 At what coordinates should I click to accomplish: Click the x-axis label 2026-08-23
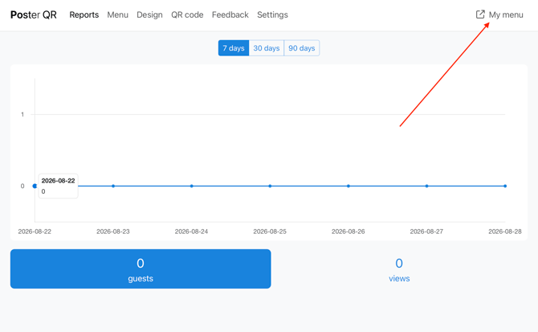coord(113,232)
